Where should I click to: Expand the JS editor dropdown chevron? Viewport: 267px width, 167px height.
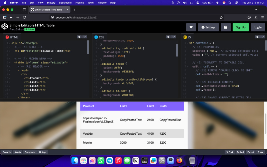263,37
